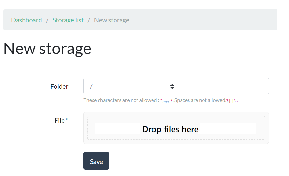The width and height of the screenshot is (289, 176).
Task: Click the Drop files here upload zone
Action: point(176,128)
